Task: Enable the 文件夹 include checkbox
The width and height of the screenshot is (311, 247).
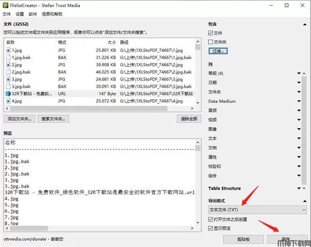Action: (210, 42)
